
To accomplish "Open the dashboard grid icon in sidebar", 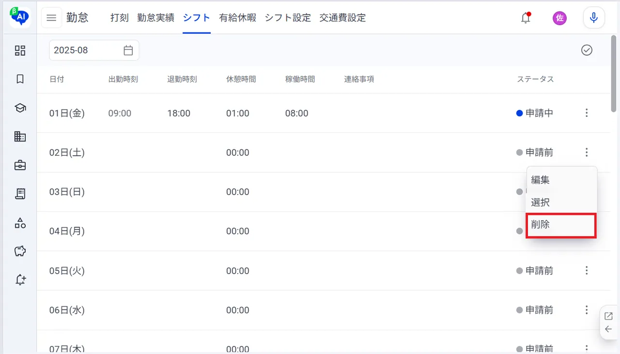I will point(20,50).
